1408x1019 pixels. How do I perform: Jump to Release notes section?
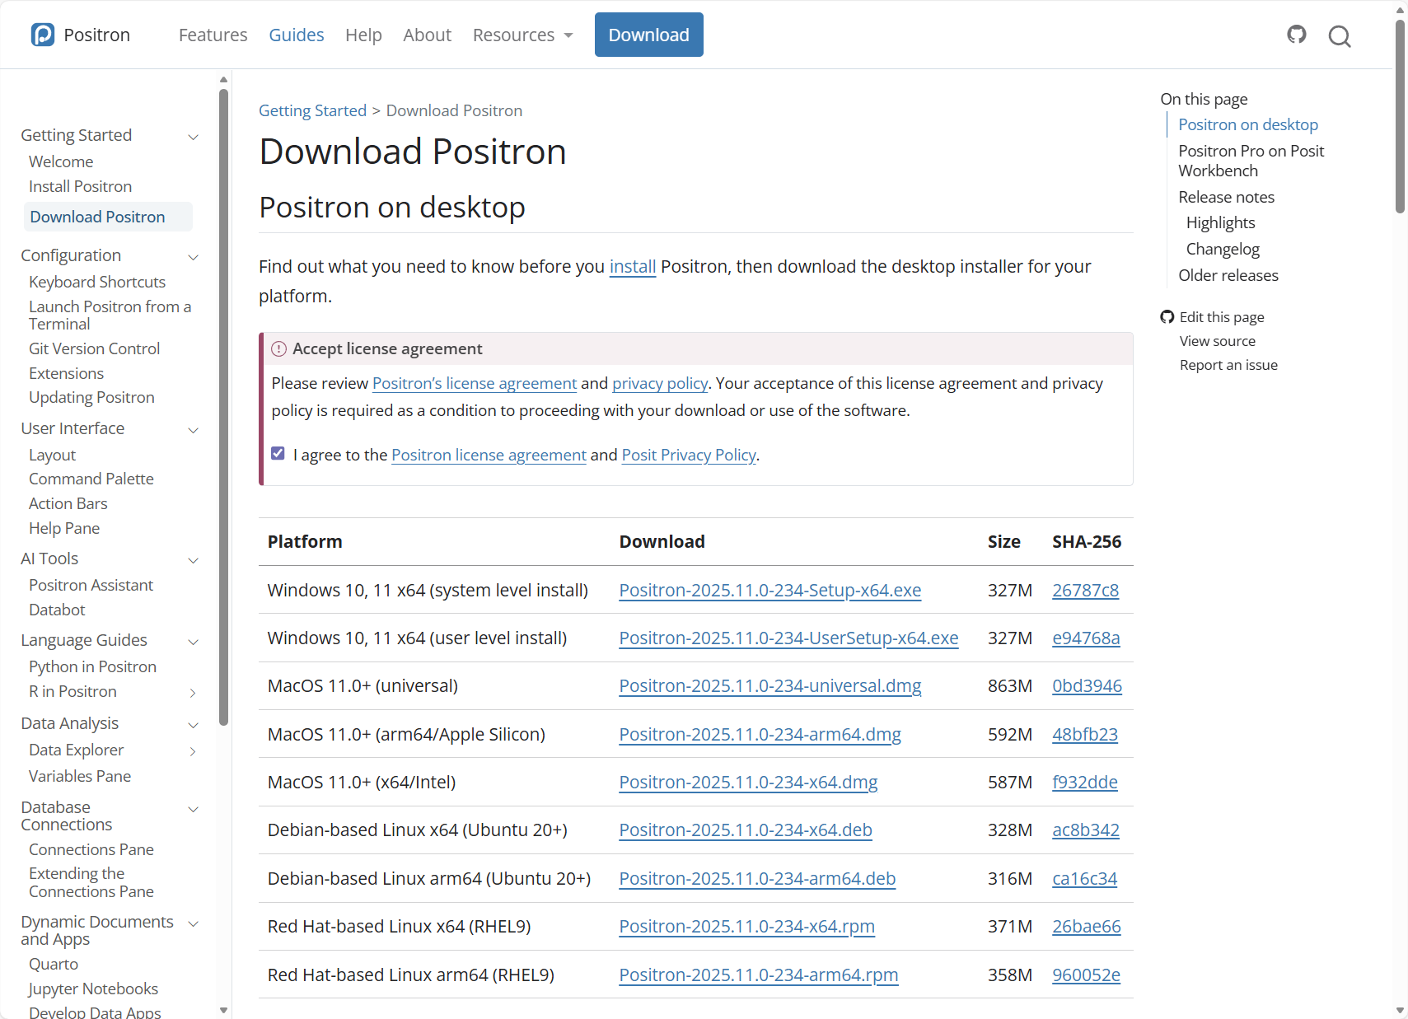coord(1226,197)
